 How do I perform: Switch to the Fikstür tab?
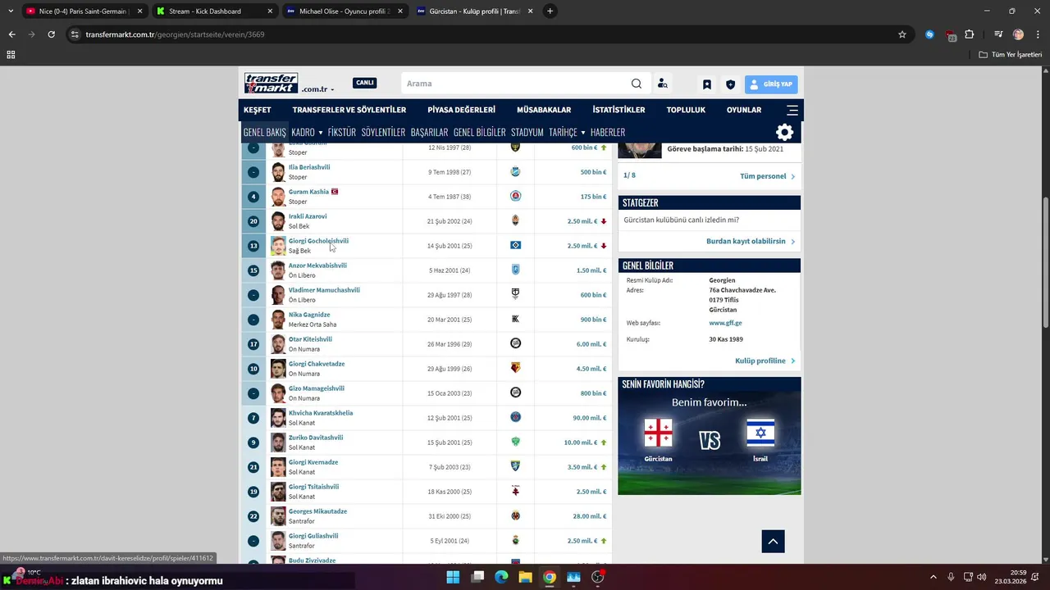pyautogui.click(x=341, y=132)
